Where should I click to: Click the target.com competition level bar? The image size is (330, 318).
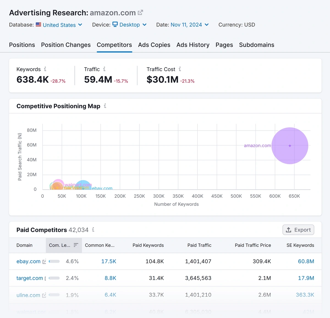tap(54, 278)
